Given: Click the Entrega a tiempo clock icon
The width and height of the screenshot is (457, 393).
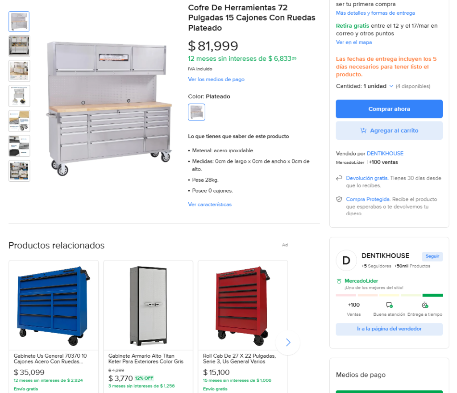Looking at the screenshot, I should click(425, 305).
